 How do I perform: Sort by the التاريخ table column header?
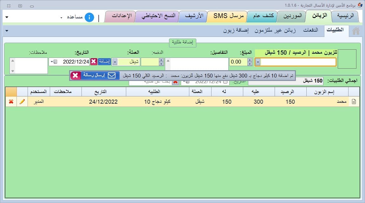point(104,92)
